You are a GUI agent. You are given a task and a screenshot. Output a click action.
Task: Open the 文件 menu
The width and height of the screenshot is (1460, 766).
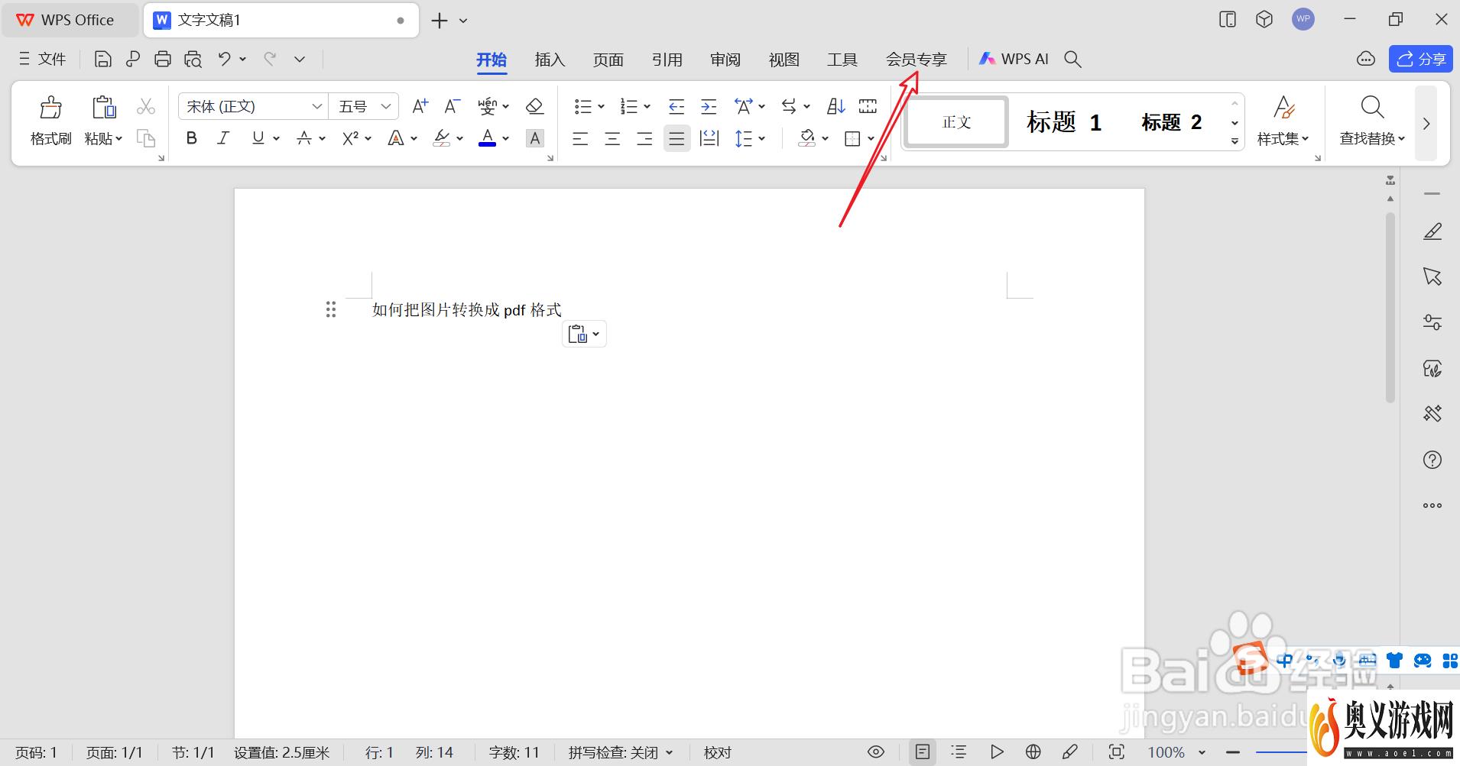pos(42,59)
